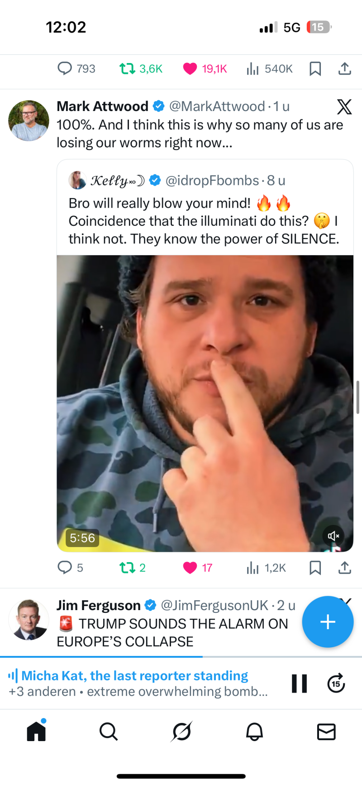The image size is (362, 786).
Task: Repost Mark Attwood's post with 2 reposts
Action: click(x=127, y=568)
